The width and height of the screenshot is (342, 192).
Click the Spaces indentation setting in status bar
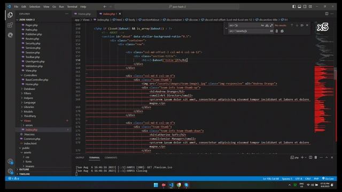click(287, 179)
